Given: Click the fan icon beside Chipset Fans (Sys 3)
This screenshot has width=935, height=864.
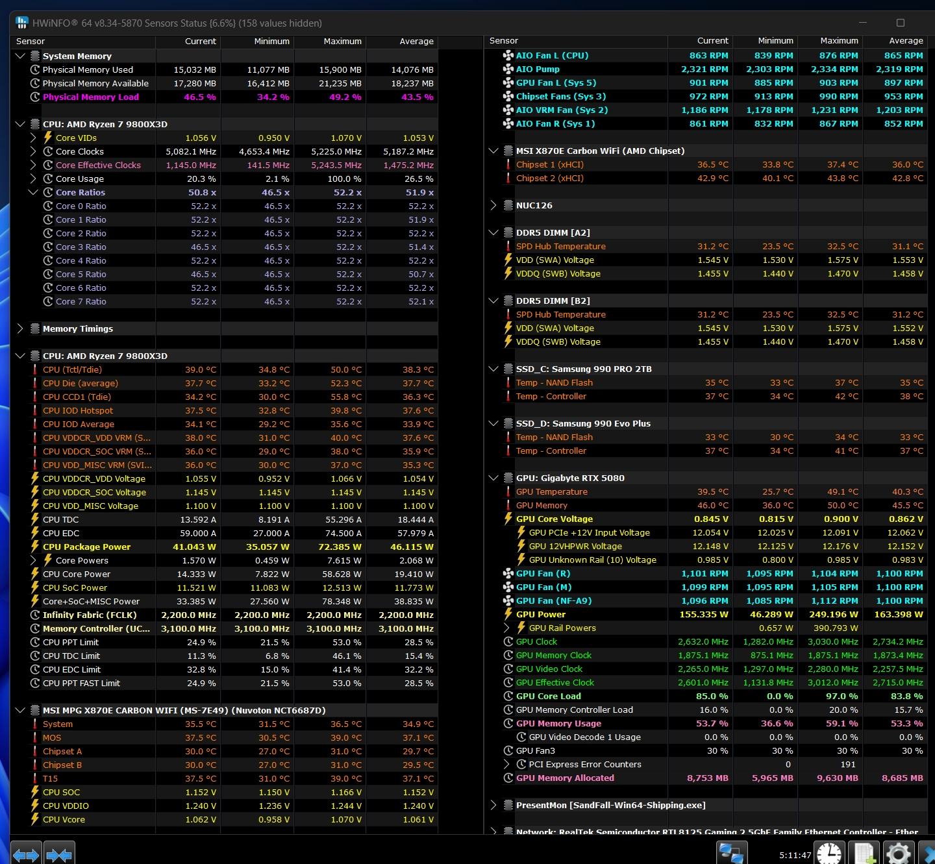Looking at the screenshot, I should (x=508, y=96).
